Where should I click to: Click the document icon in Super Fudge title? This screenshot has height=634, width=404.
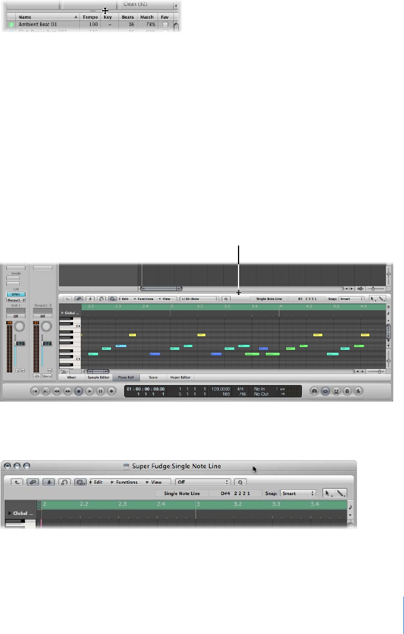127,466
